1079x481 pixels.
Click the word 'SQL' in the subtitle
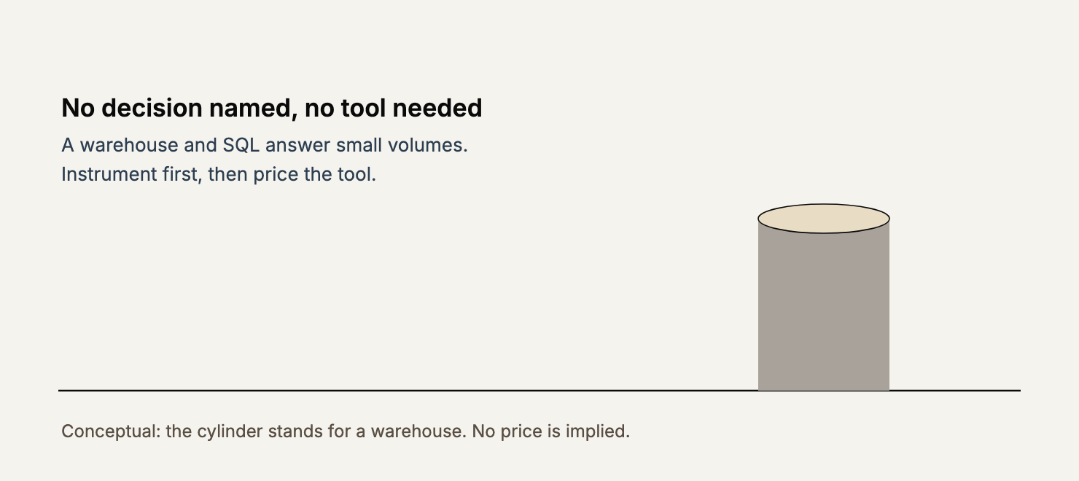coord(241,145)
